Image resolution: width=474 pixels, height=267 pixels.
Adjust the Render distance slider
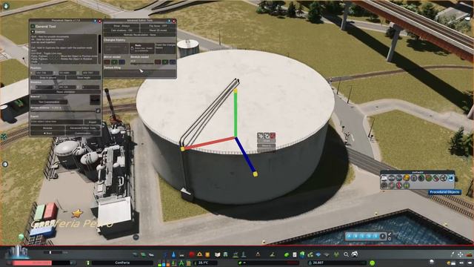63,111
